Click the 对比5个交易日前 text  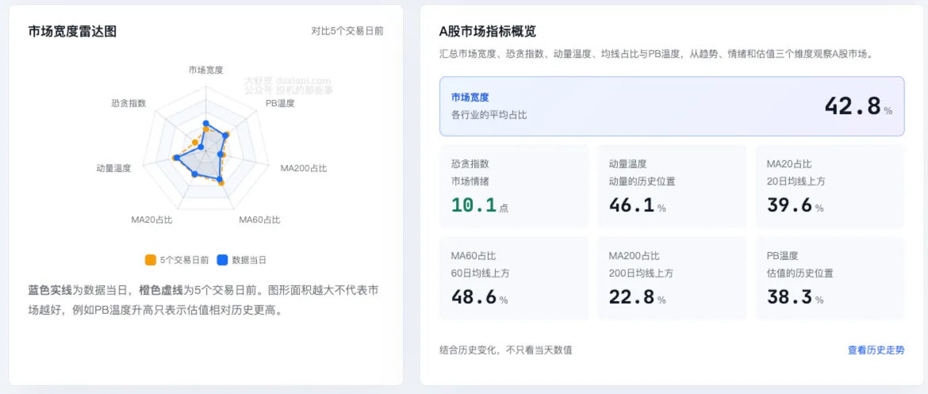click(347, 31)
